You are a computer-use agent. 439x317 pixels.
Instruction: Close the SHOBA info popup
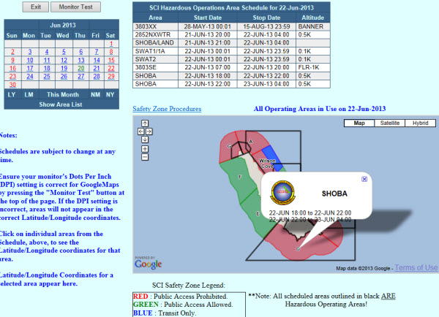click(364, 179)
